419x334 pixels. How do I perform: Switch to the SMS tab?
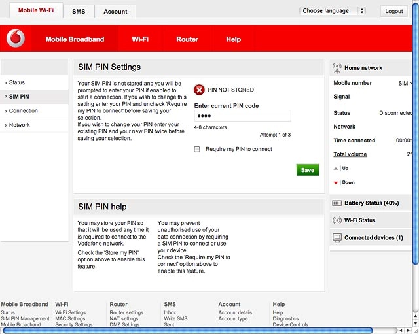tap(79, 12)
